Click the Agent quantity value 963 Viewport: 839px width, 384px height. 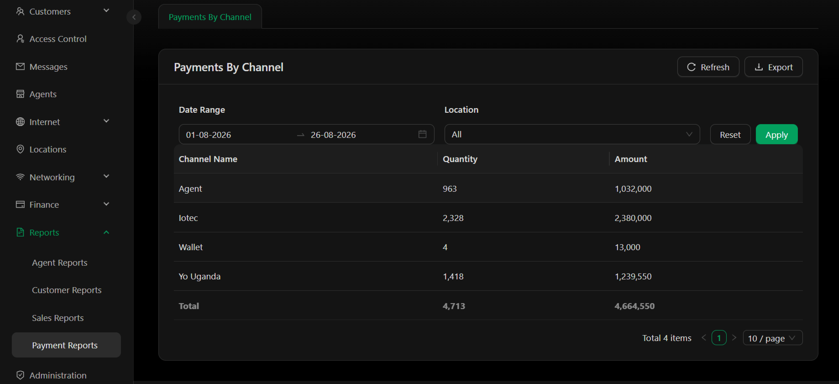click(x=450, y=189)
